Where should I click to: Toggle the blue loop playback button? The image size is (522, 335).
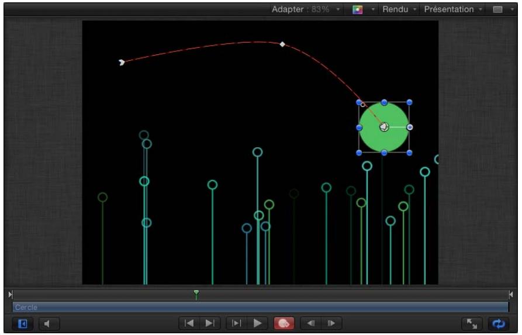(499, 323)
